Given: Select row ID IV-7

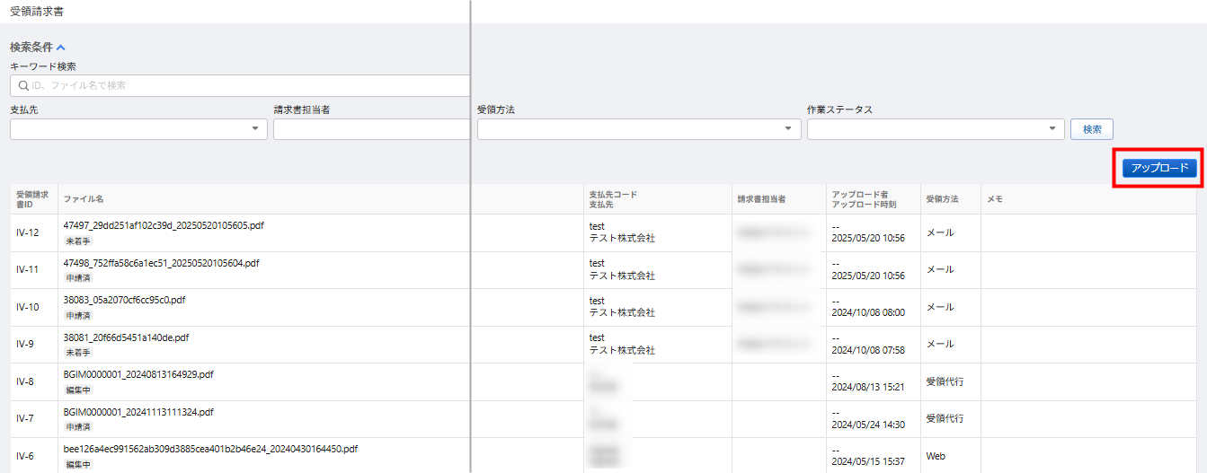Looking at the screenshot, I should [x=25, y=419].
